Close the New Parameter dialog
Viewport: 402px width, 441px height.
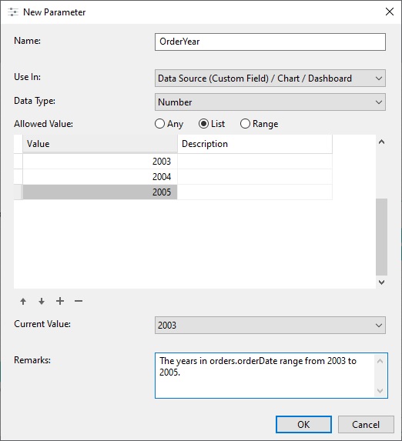[x=390, y=12]
